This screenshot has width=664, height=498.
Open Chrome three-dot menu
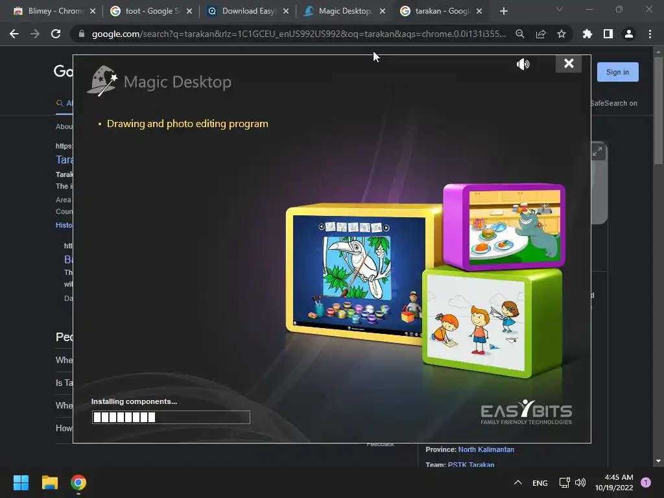650,34
